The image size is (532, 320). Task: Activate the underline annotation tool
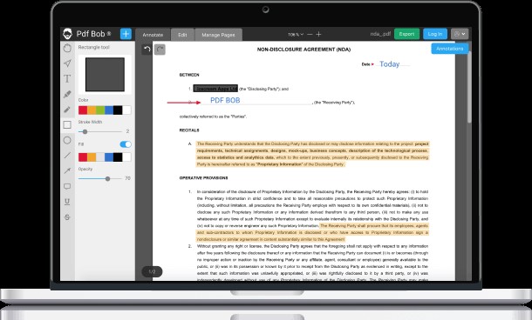67,202
